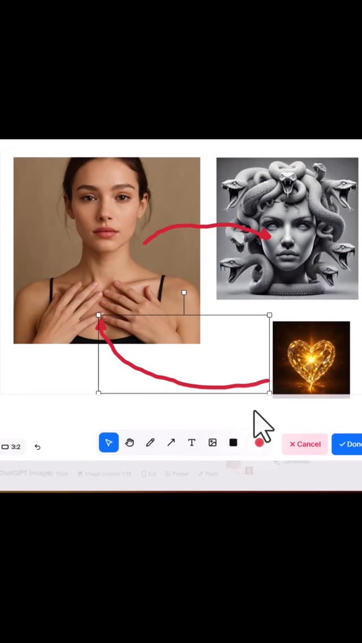Click the top-right selection box handle

tap(269, 315)
